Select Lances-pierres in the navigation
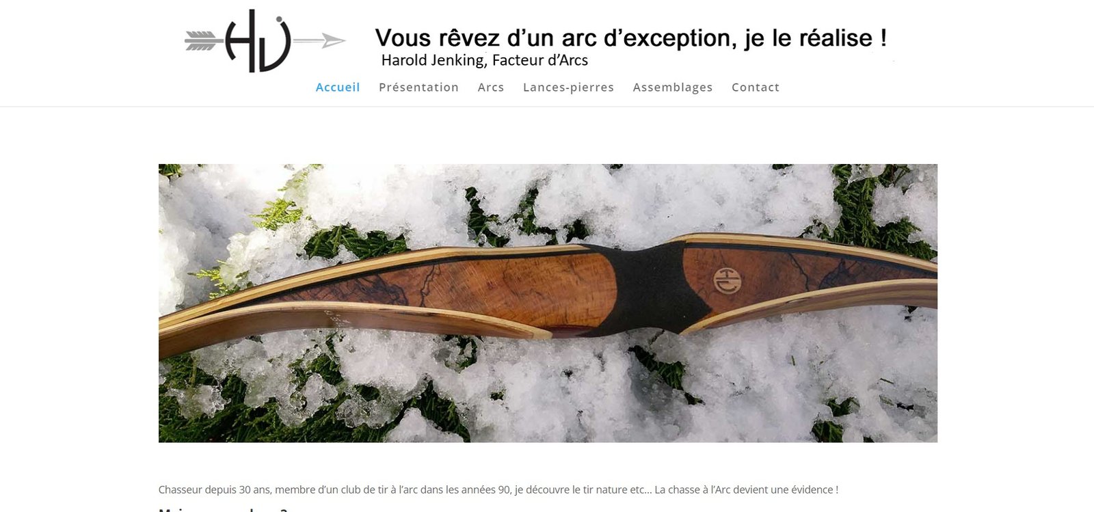1094x512 pixels. 568,87
